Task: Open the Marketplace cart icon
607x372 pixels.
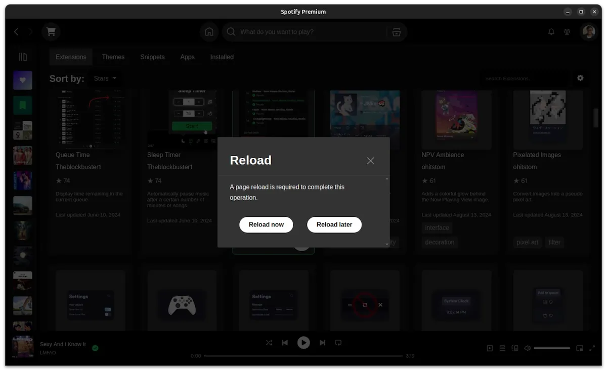Action: pos(51,32)
